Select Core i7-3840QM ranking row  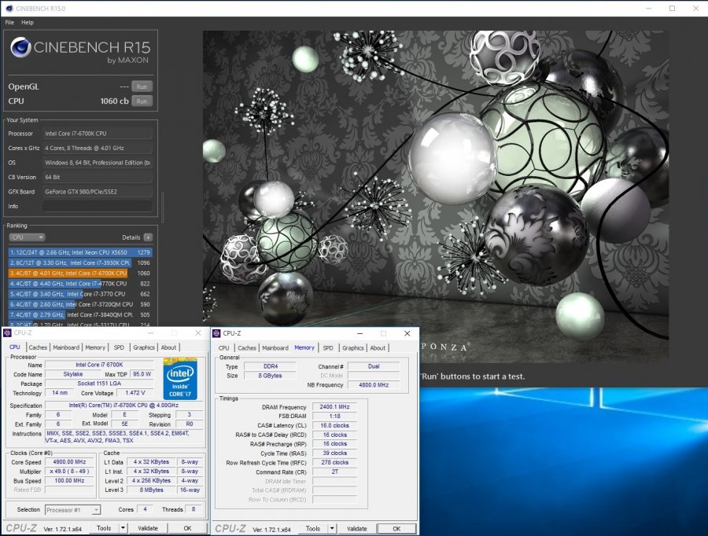(x=80, y=314)
